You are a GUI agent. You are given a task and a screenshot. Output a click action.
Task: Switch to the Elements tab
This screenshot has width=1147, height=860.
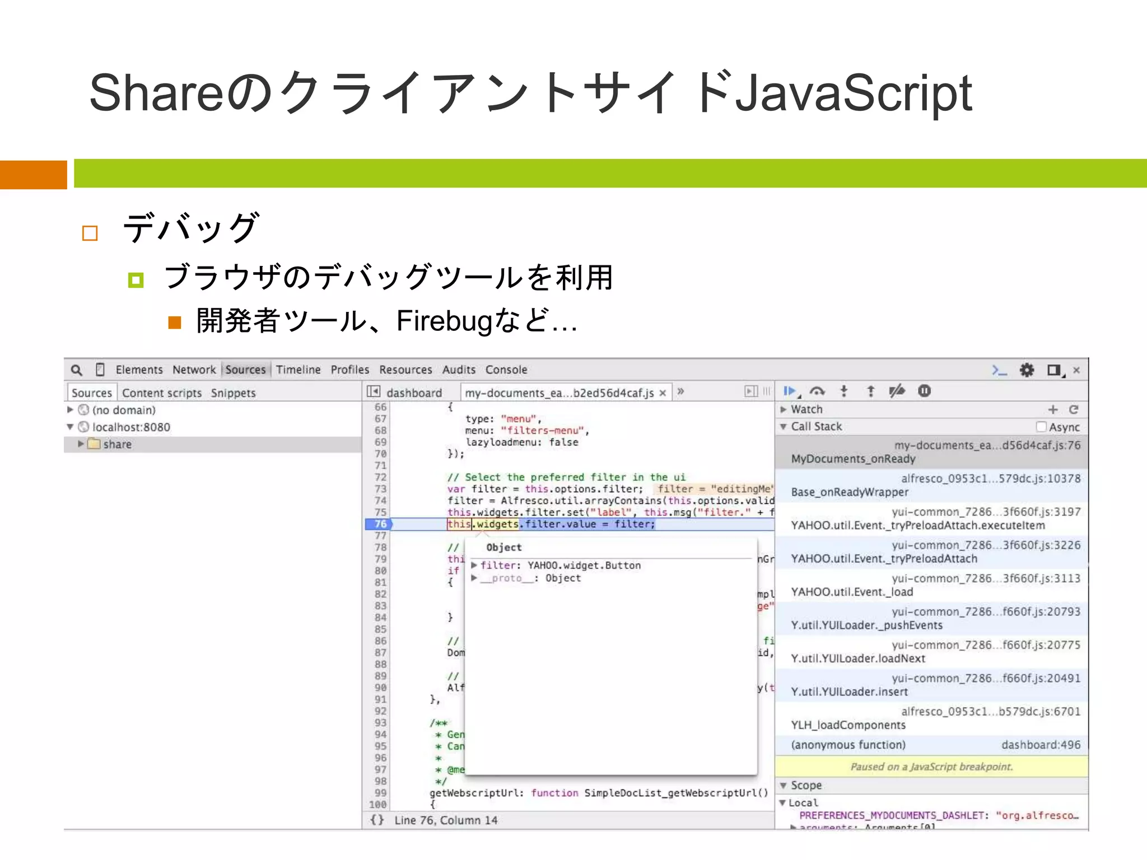pos(139,370)
